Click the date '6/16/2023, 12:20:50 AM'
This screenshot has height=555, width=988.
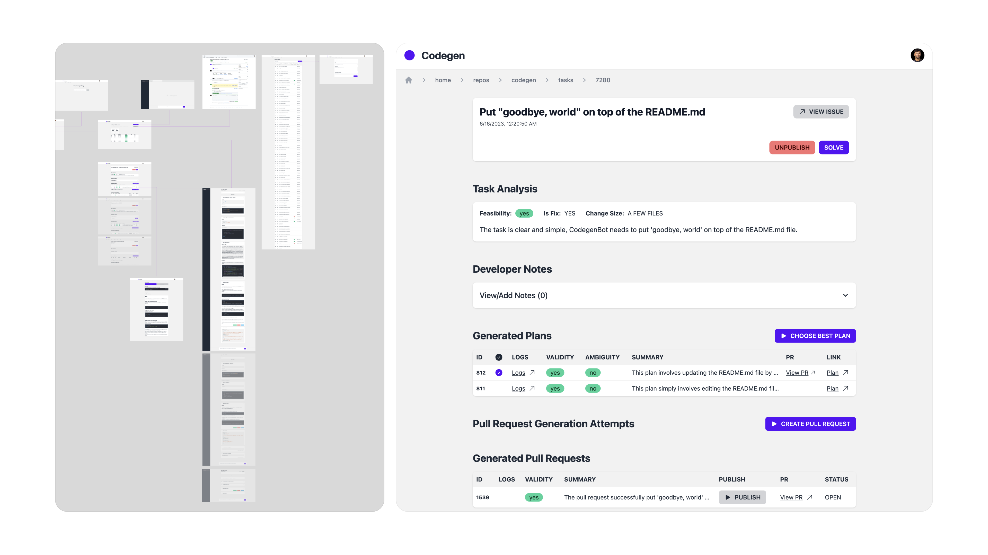tap(508, 124)
